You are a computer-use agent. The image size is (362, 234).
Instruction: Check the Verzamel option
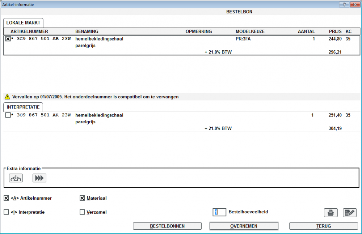click(x=82, y=212)
